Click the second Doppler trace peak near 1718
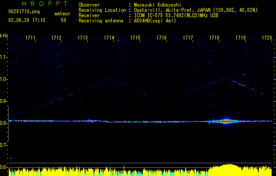 (224, 78)
